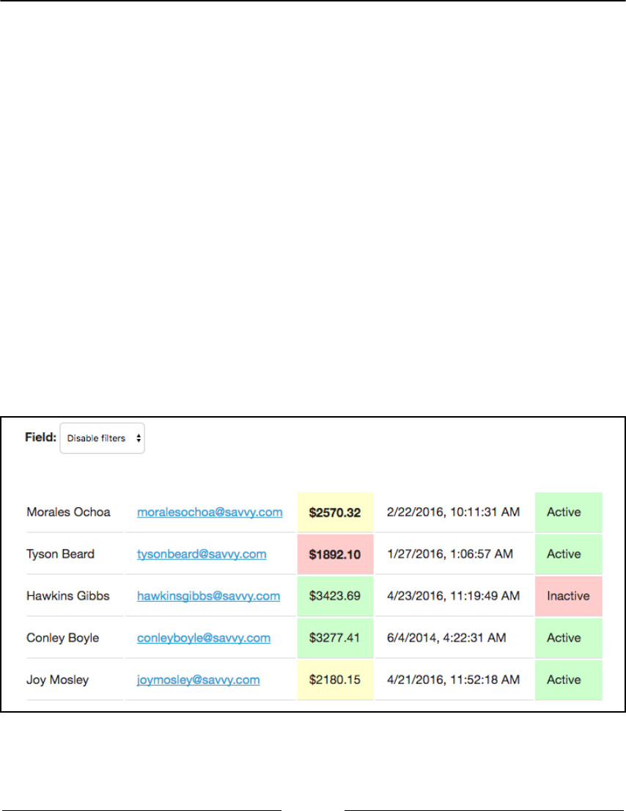Open joymosley@savvy.com email link

199,680
